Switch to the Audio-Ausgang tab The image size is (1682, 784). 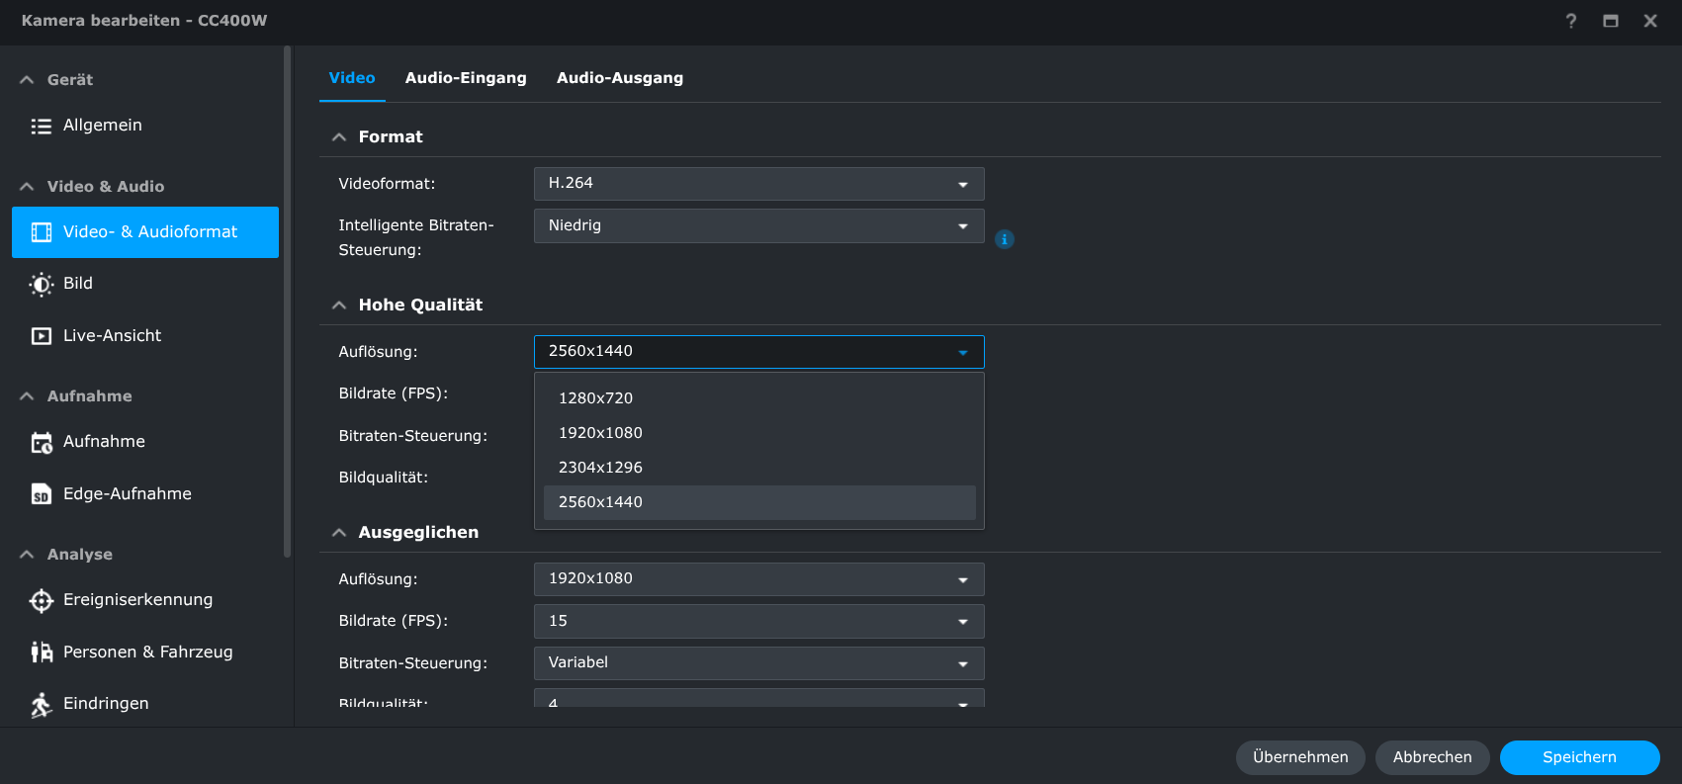click(x=619, y=78)
